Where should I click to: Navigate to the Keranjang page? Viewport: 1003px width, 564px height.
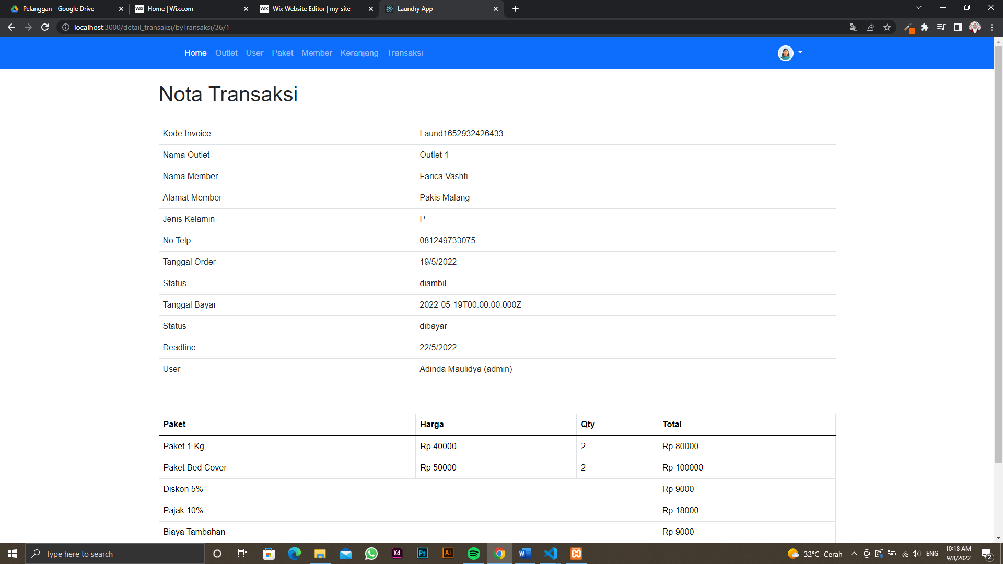359,53
